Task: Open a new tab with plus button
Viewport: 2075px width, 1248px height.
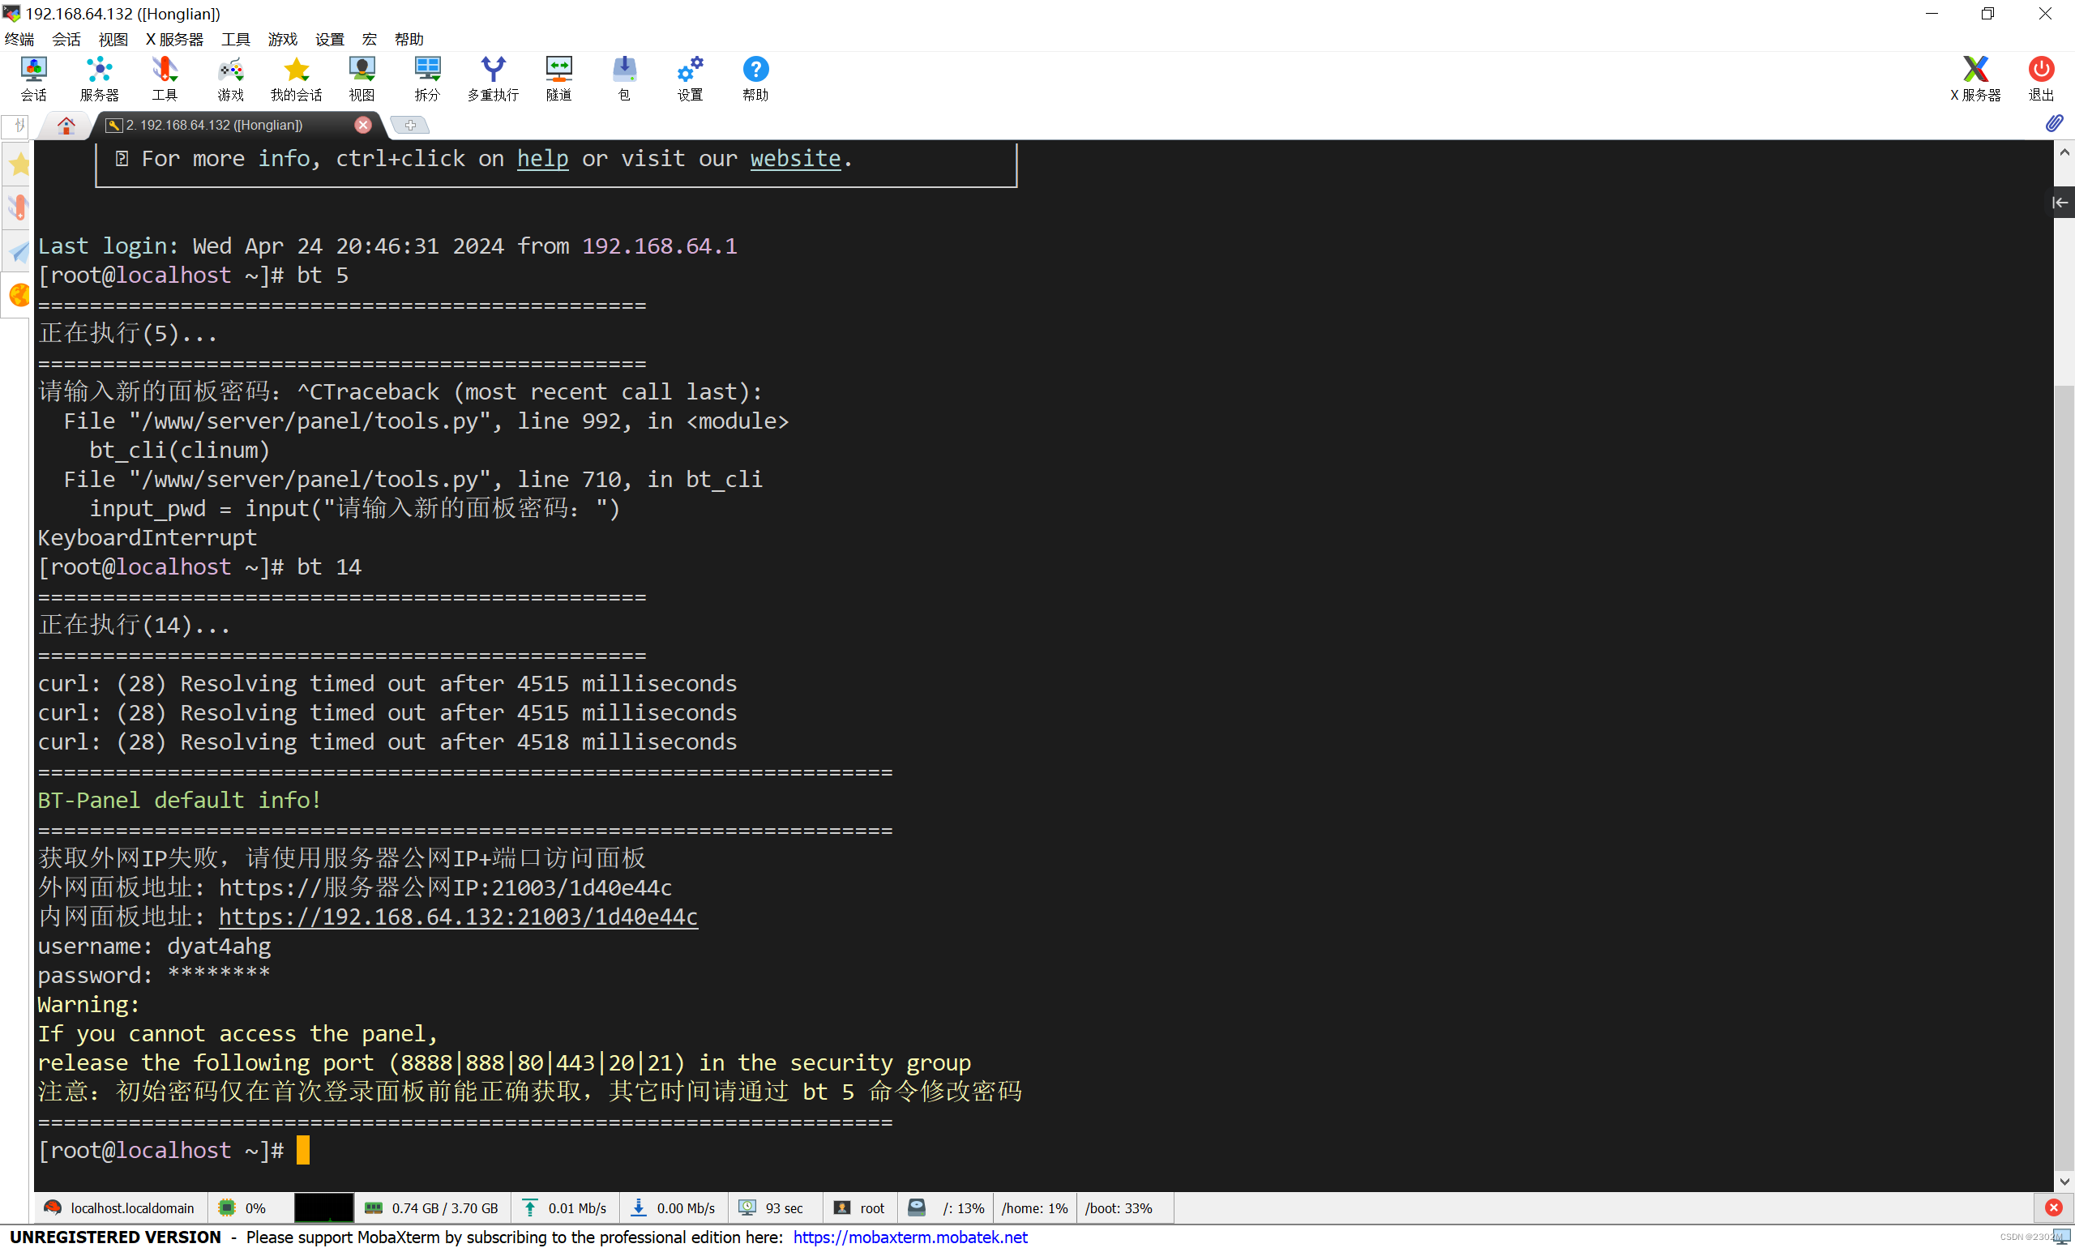Action: (410, 126)
